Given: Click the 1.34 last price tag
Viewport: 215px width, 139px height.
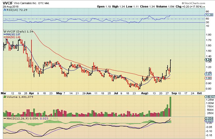Looking at the screenshot, I should [208, 60].
